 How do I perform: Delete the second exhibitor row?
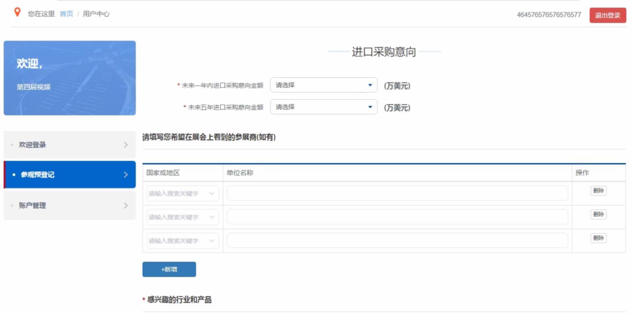click(598, 215)
